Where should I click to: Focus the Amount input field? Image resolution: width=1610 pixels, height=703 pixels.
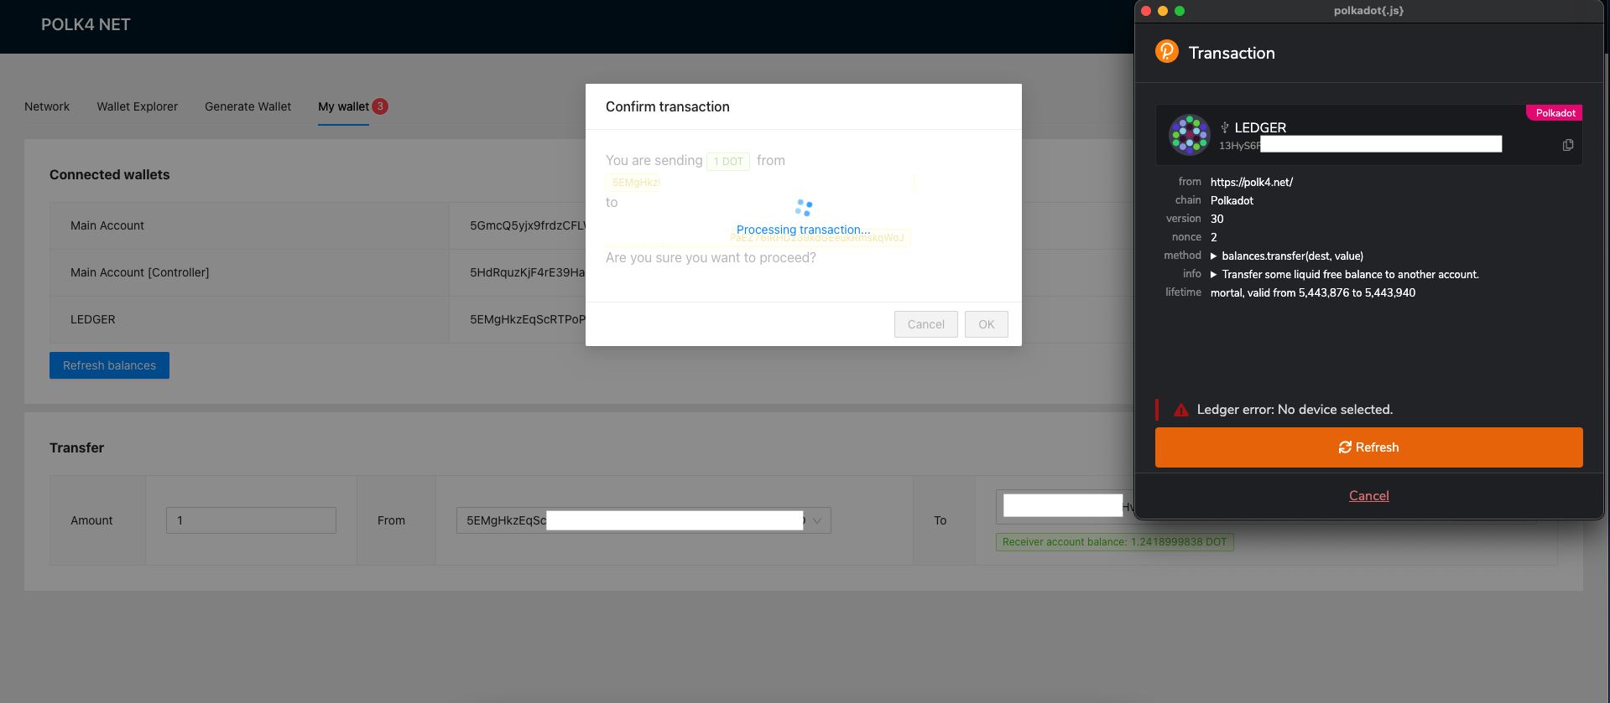click(251, 520)
